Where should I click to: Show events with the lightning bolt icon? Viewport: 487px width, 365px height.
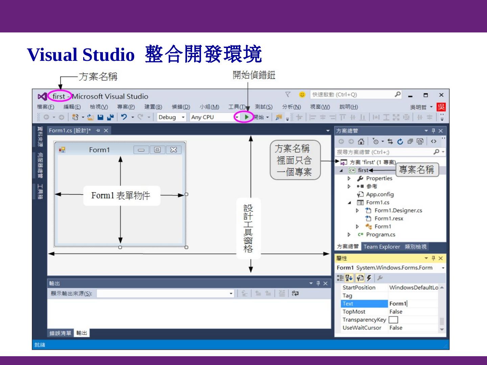click(x=369, y=278)
